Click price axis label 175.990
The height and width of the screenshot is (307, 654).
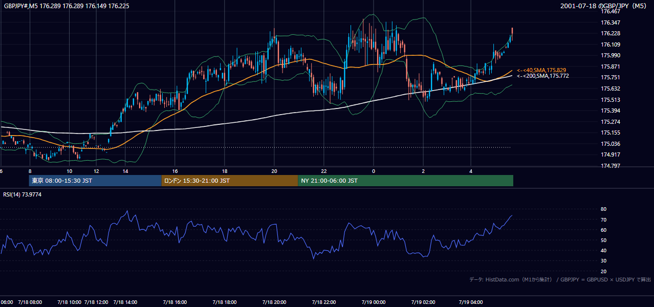click(610, 55)
